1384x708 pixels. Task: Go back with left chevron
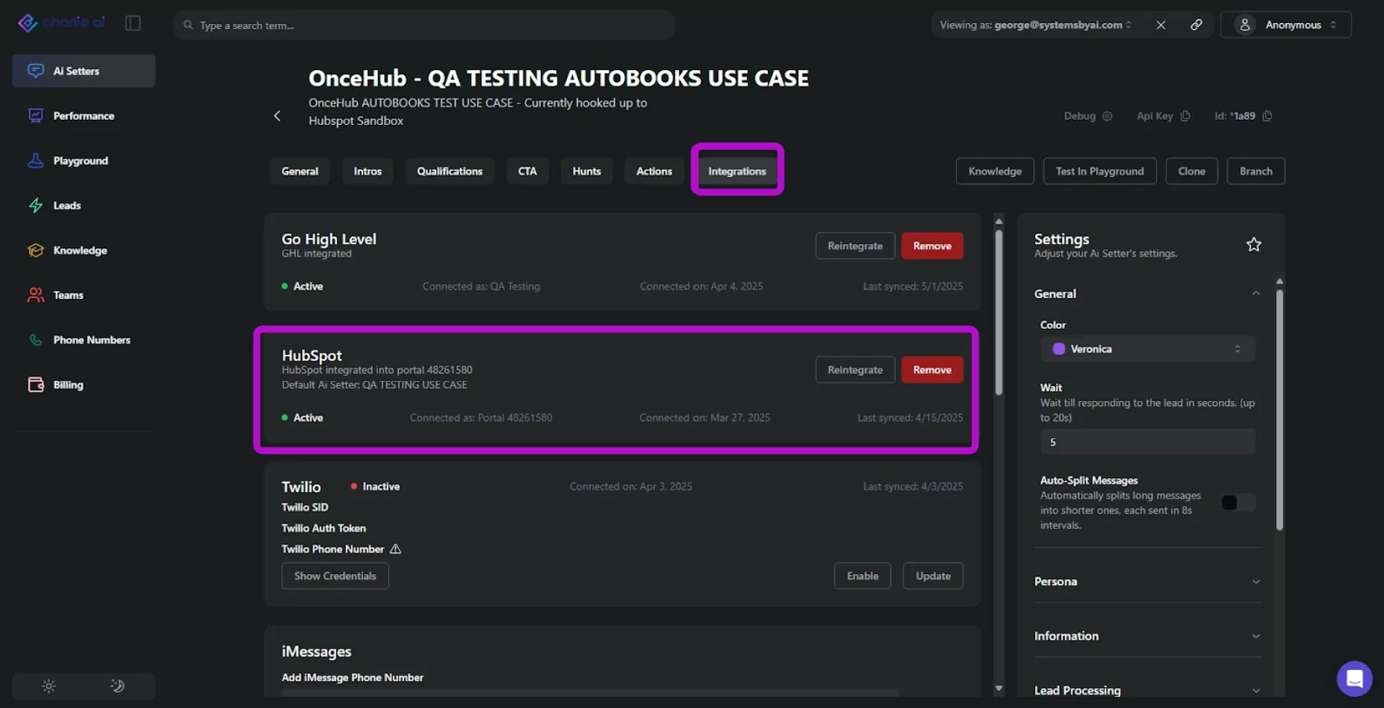pyautogui.click(x=278, y=116)
